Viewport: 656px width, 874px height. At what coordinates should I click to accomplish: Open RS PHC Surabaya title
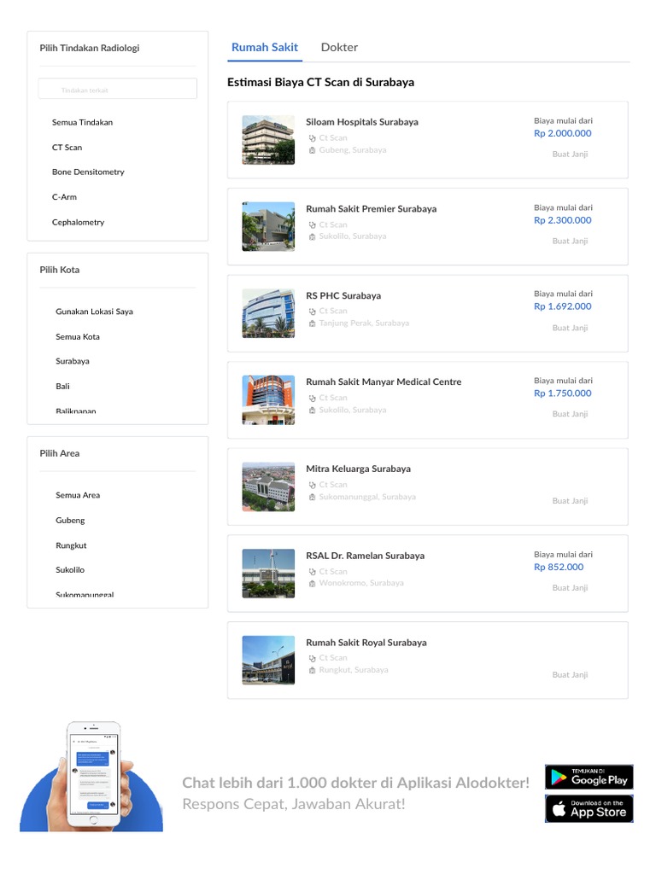coord(343,295)
